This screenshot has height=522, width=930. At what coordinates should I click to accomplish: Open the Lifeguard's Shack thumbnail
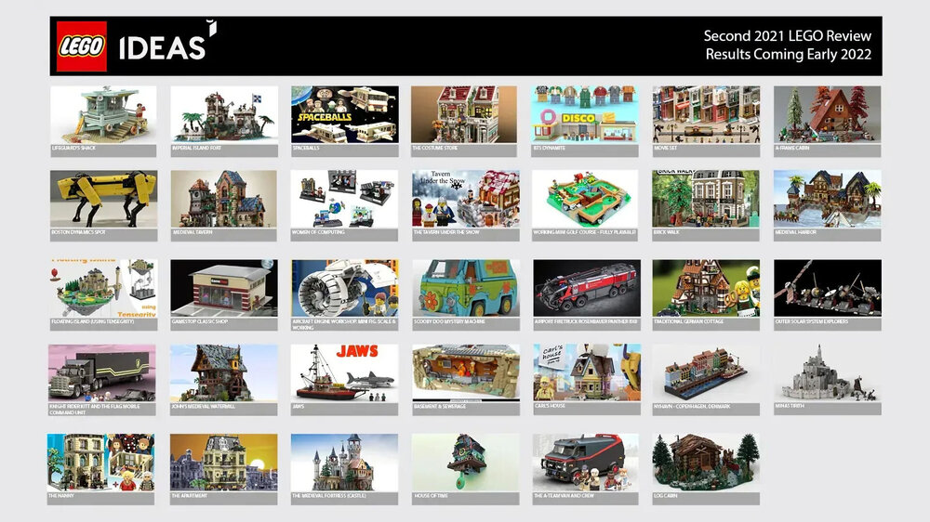pos(104,115)
